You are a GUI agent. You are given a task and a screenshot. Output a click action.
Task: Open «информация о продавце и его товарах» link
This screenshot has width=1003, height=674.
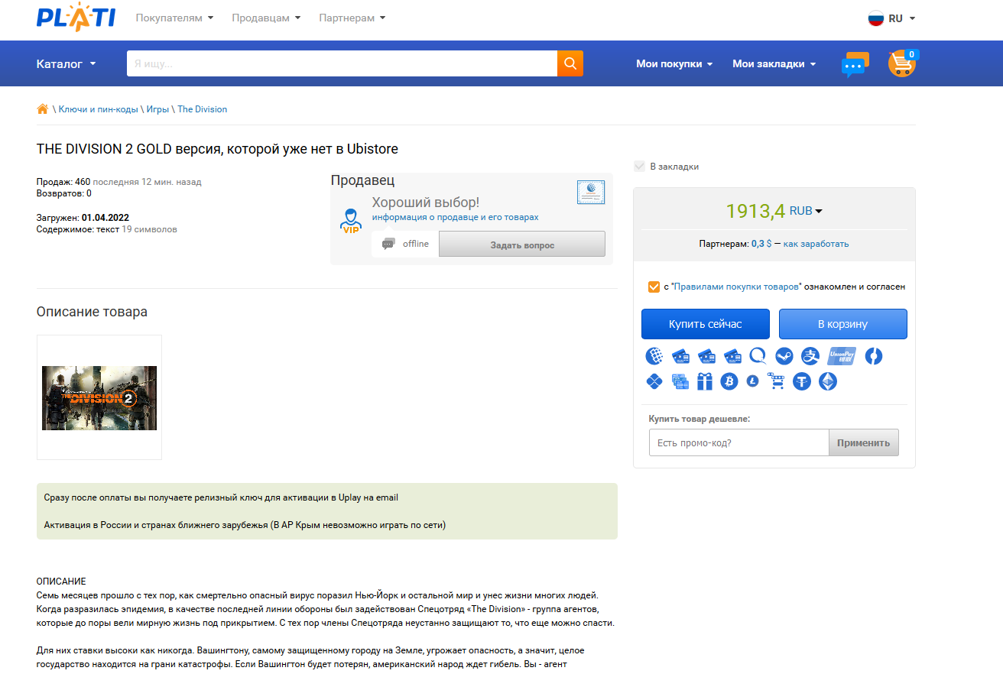[x=455, y=217]
